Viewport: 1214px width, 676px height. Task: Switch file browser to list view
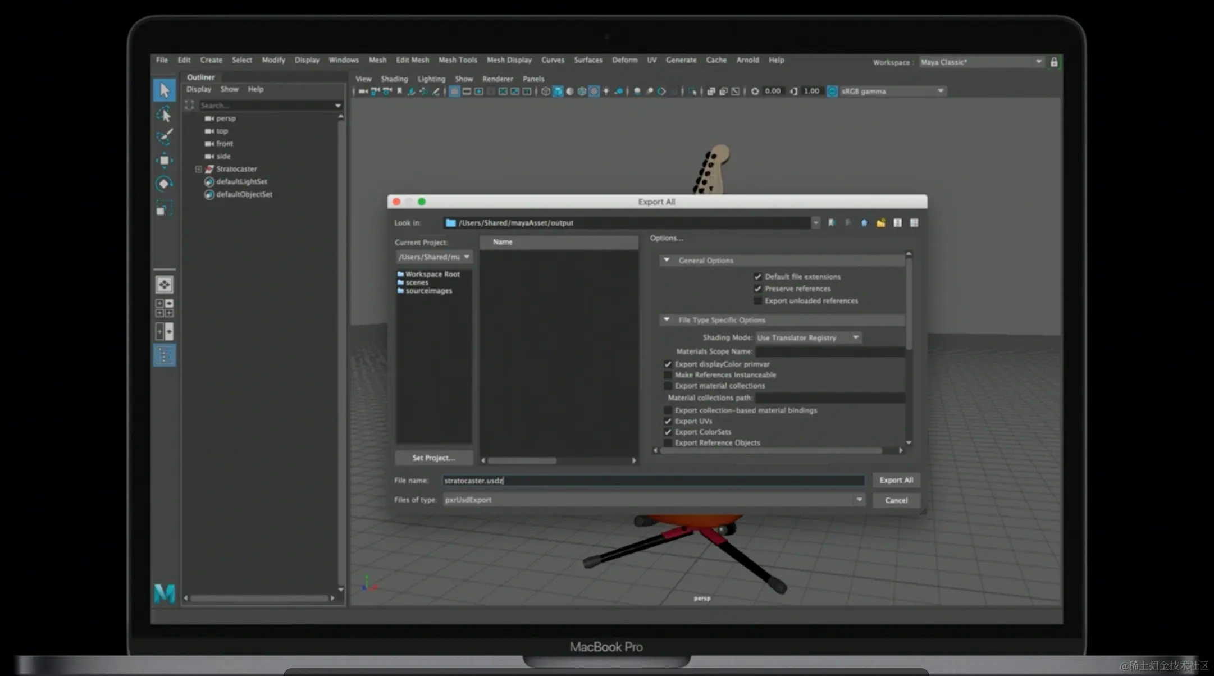click(x=897, y=223)
